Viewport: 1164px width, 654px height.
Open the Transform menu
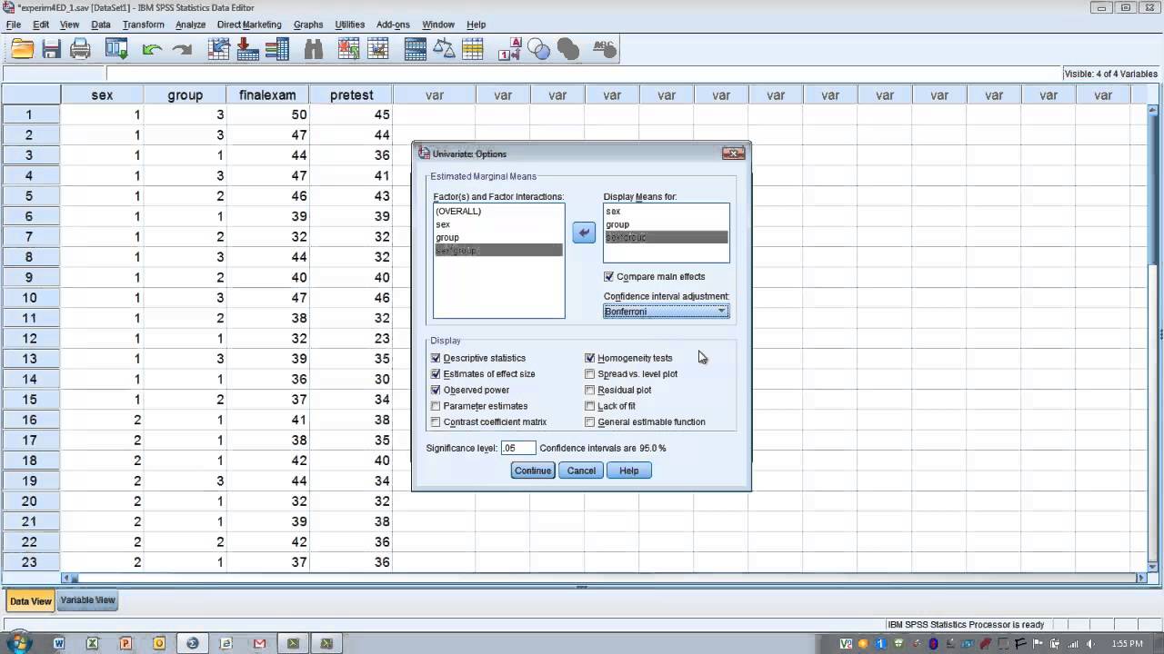coord(144,25)
